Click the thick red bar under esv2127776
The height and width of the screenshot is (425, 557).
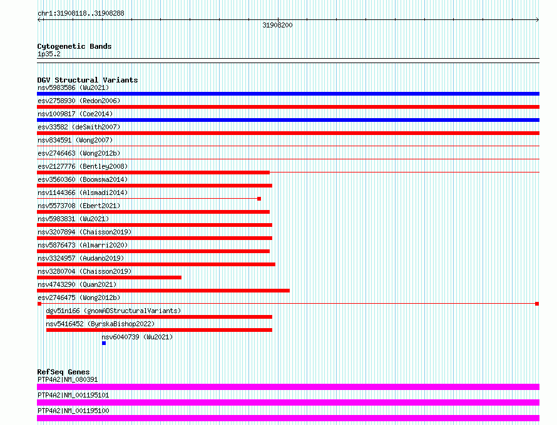pos(153,172)
